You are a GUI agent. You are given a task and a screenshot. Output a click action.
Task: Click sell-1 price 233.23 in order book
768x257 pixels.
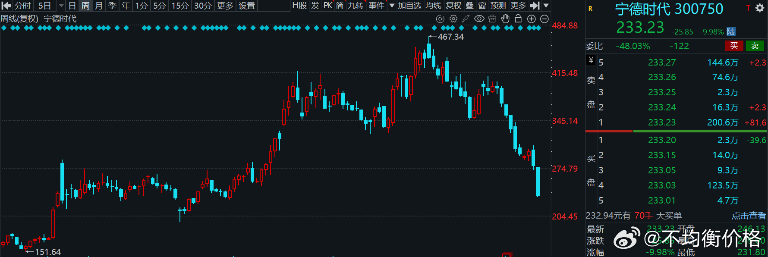tap(662, 122)
